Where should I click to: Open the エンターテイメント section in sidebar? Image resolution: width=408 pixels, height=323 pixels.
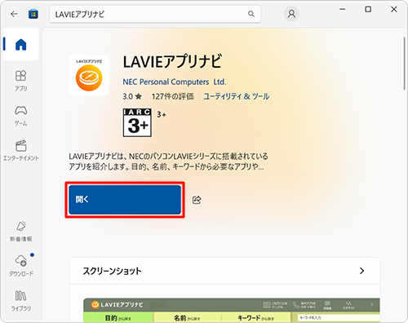21,150
